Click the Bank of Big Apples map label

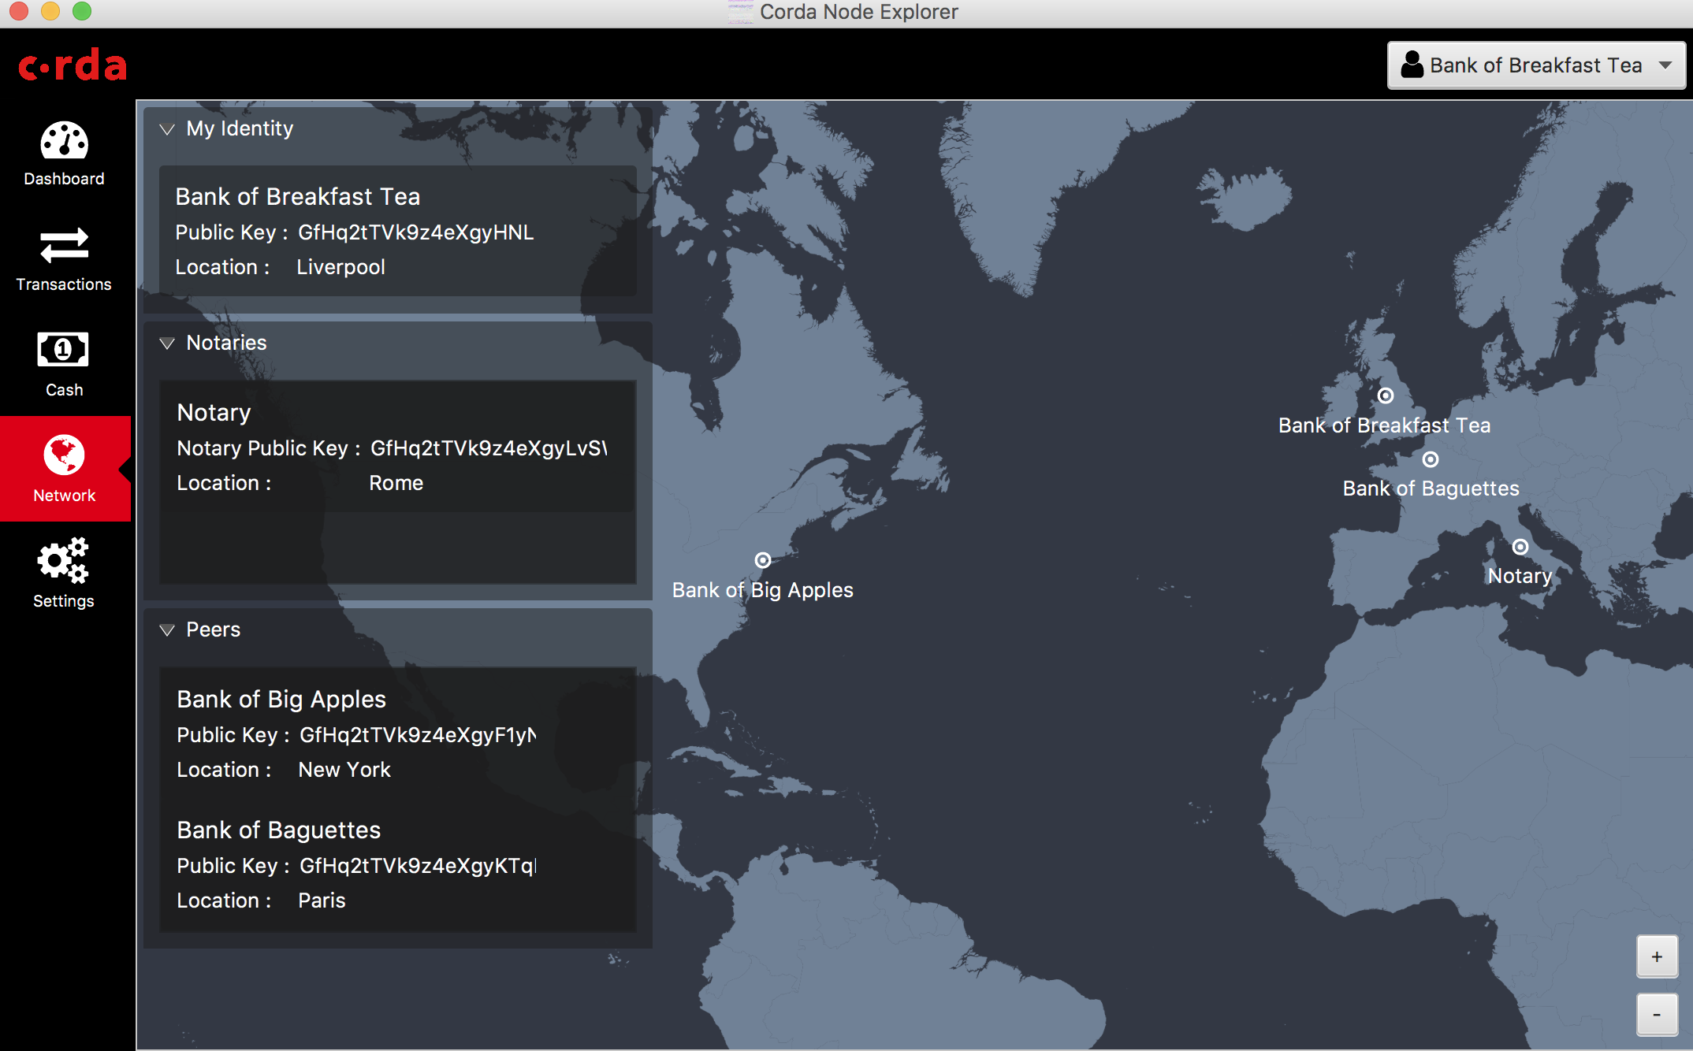[763, 590]
